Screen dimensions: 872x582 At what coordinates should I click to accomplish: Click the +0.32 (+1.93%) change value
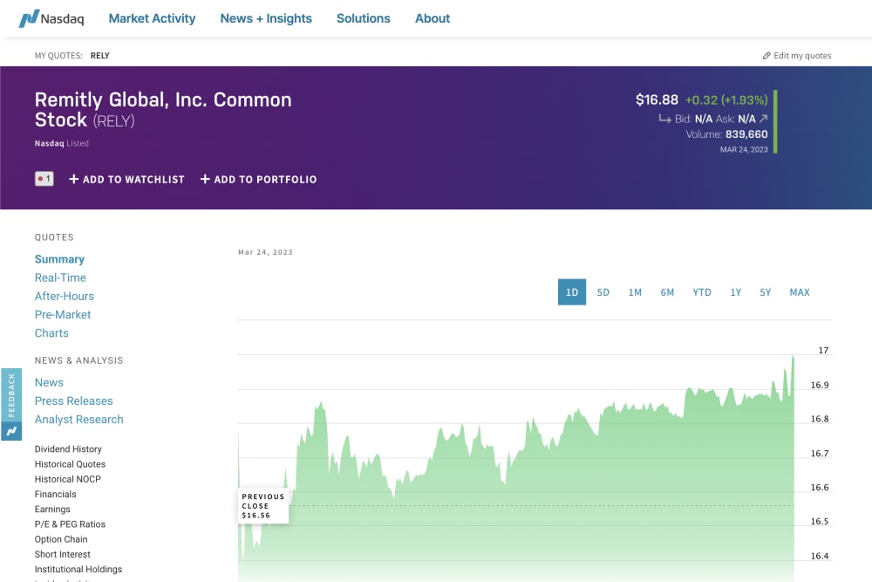click(726, 99)
